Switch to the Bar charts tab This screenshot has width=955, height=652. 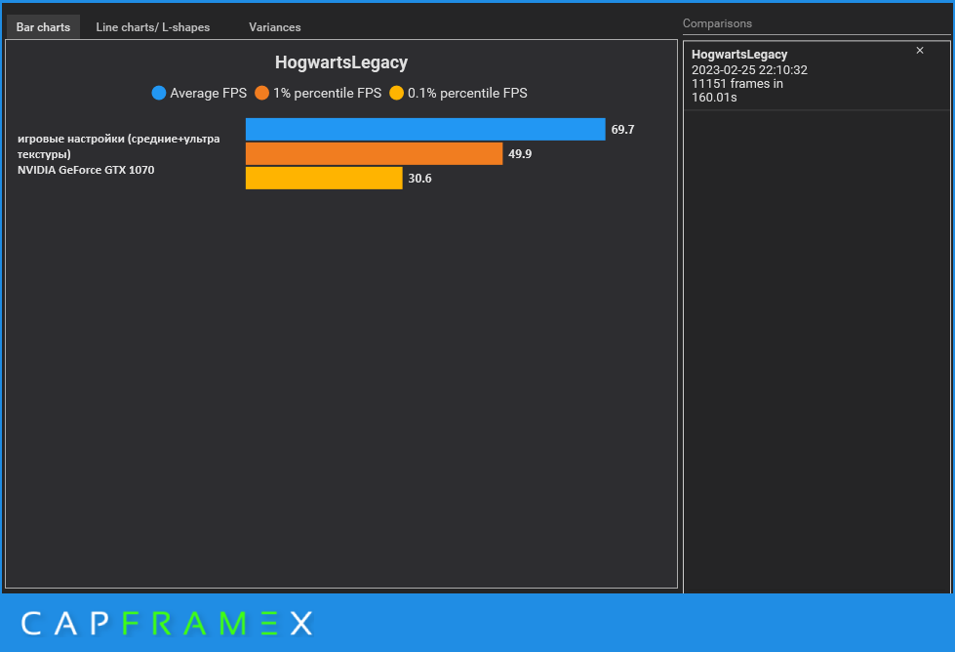click(x=43, y=27)
